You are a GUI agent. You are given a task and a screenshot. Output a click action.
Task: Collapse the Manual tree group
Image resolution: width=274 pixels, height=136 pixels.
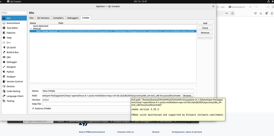coord(31,29)
